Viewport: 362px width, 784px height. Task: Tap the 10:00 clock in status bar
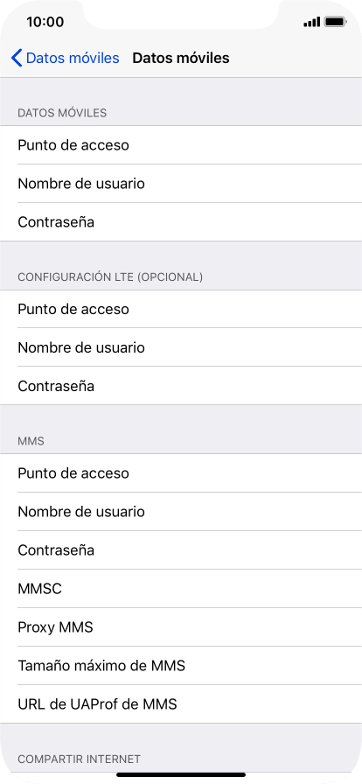point(45,22)
